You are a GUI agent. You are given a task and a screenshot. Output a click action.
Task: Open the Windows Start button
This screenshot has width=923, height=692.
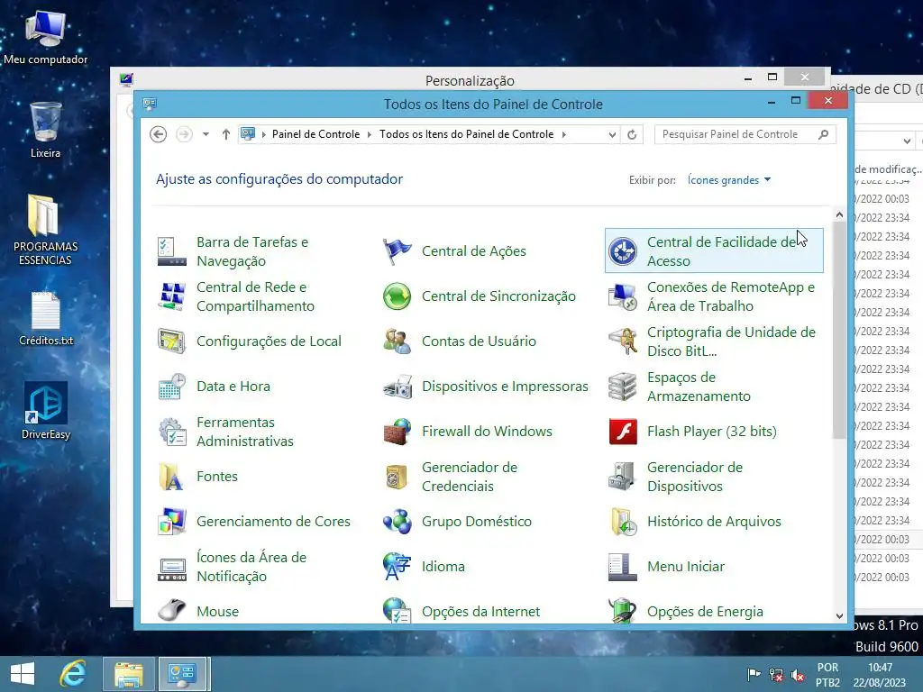[23, 674]
